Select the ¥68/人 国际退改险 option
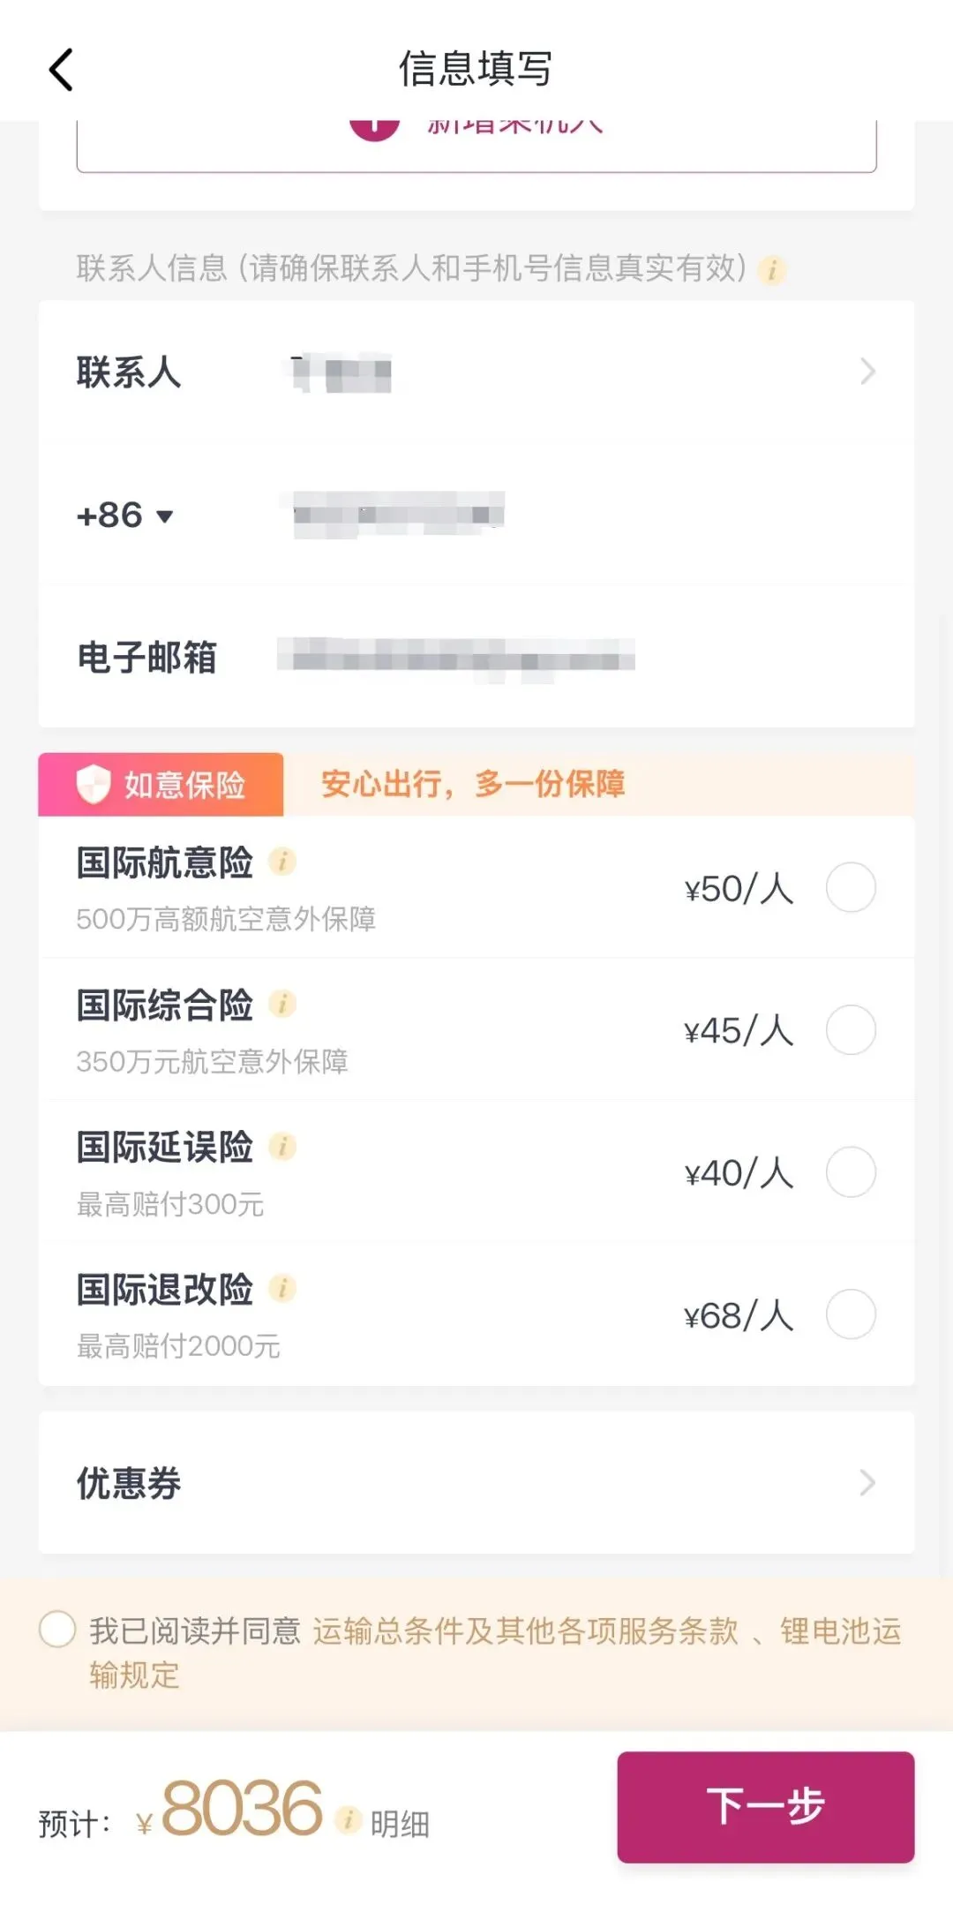 [851, 1314]
